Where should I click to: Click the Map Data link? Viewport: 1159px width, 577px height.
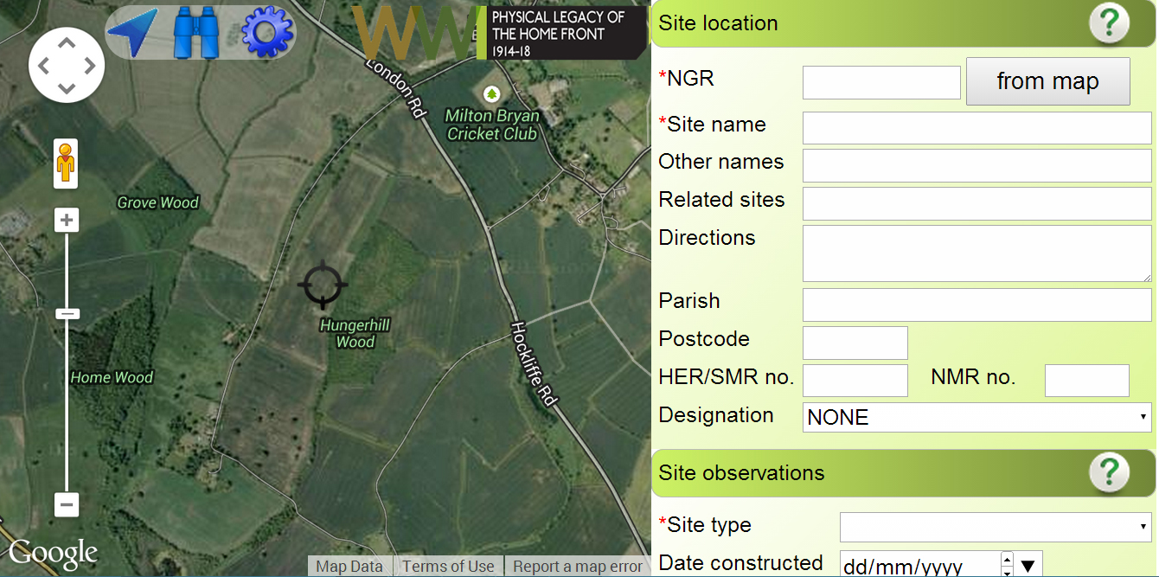coord(349,567)
